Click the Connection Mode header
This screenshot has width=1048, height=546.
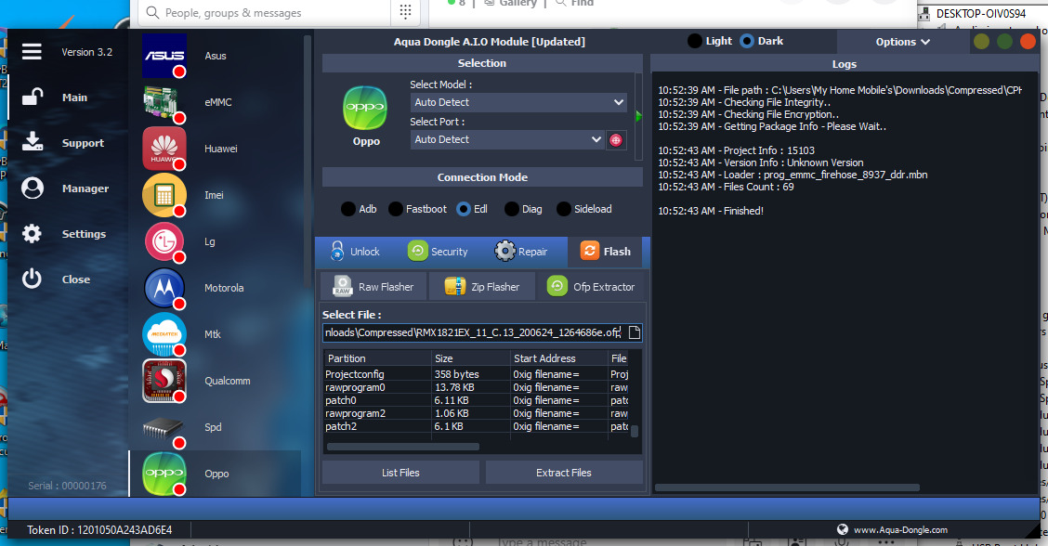click(x=482, y=177)
